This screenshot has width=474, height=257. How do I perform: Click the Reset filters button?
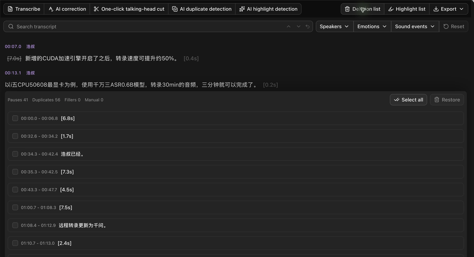(454, 27)
